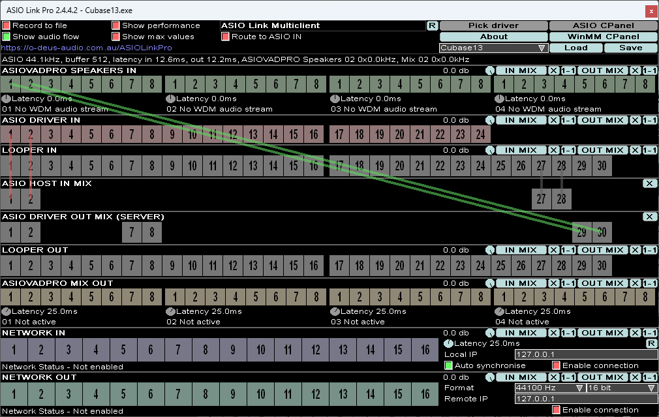Image resolution: width=659 pixels, height=417 pixels.
Task: Select Network Out channel 12
Action: [315, 394]
